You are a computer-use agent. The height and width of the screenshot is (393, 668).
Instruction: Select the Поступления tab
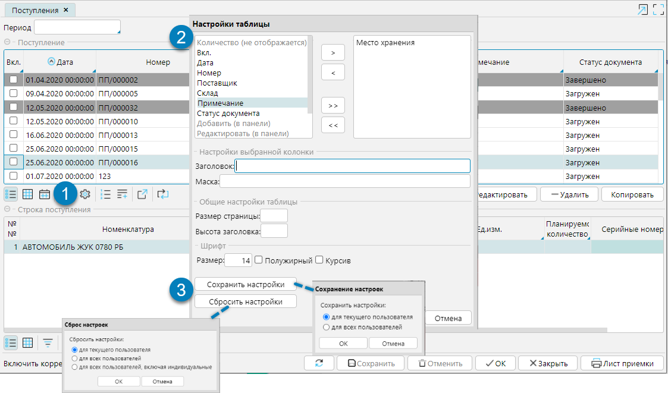35,10
